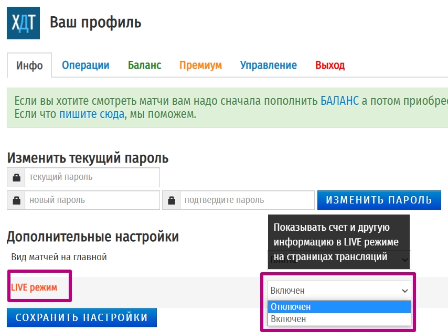Follow the БАЛАНС link in the notice
The height and width of the screenshot is (332, 448).
(x=339, y=101)
